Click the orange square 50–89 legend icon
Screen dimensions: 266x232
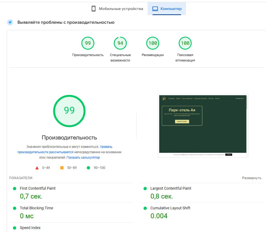62,168
